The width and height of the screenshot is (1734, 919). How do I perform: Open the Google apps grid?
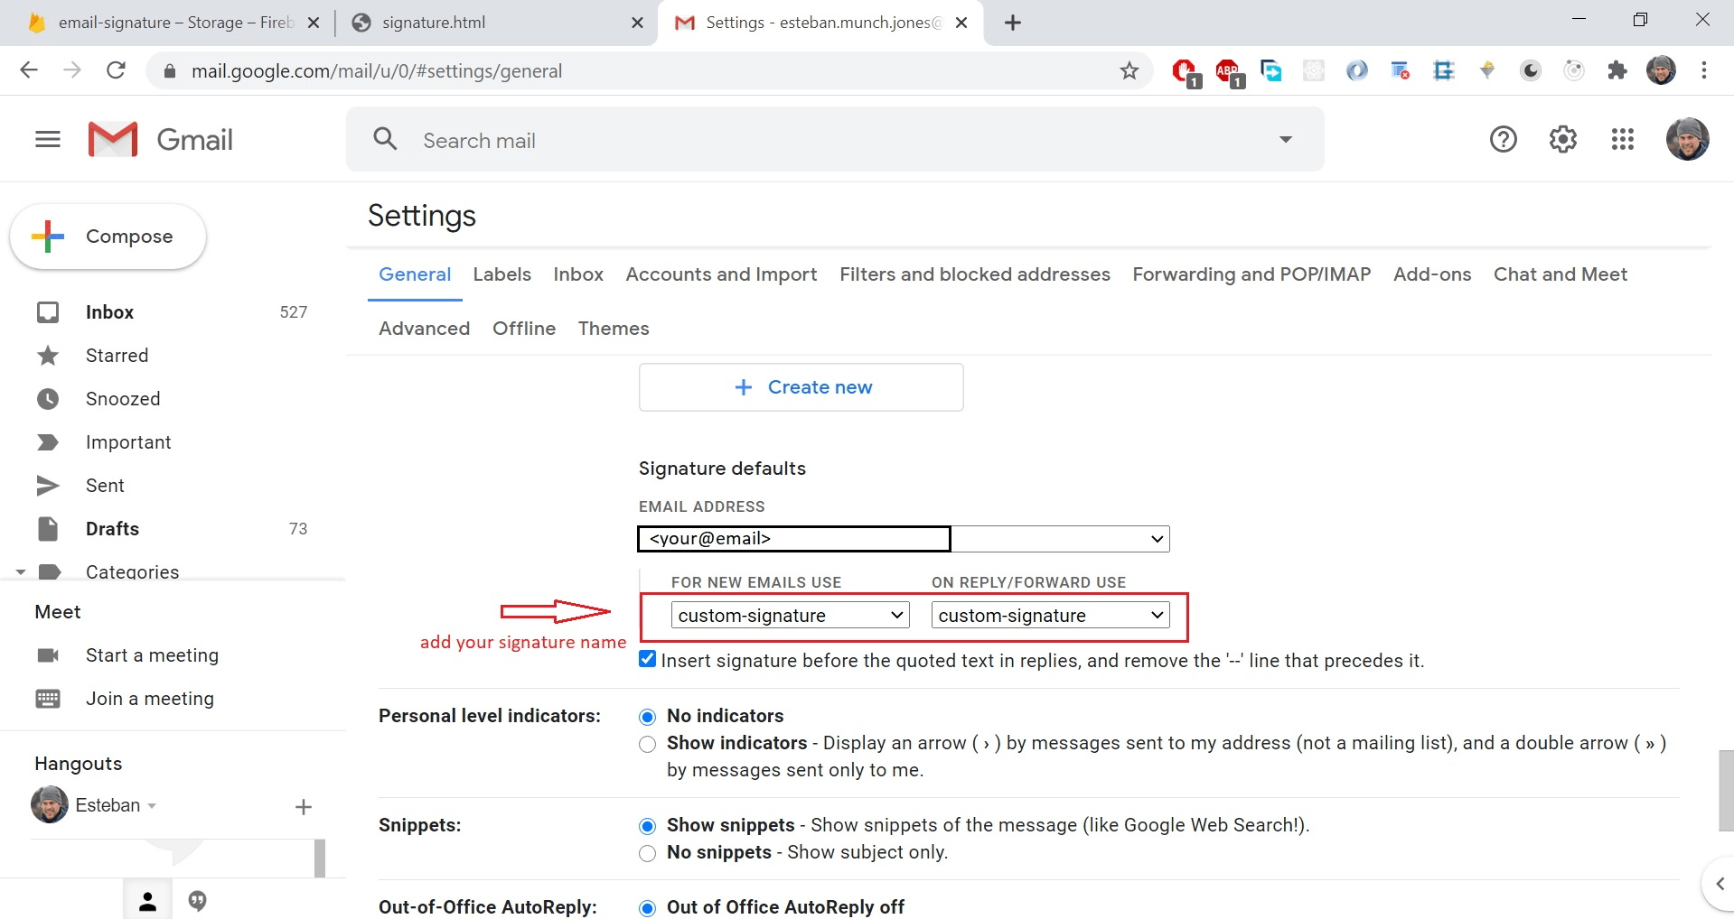pos(1622,138)
